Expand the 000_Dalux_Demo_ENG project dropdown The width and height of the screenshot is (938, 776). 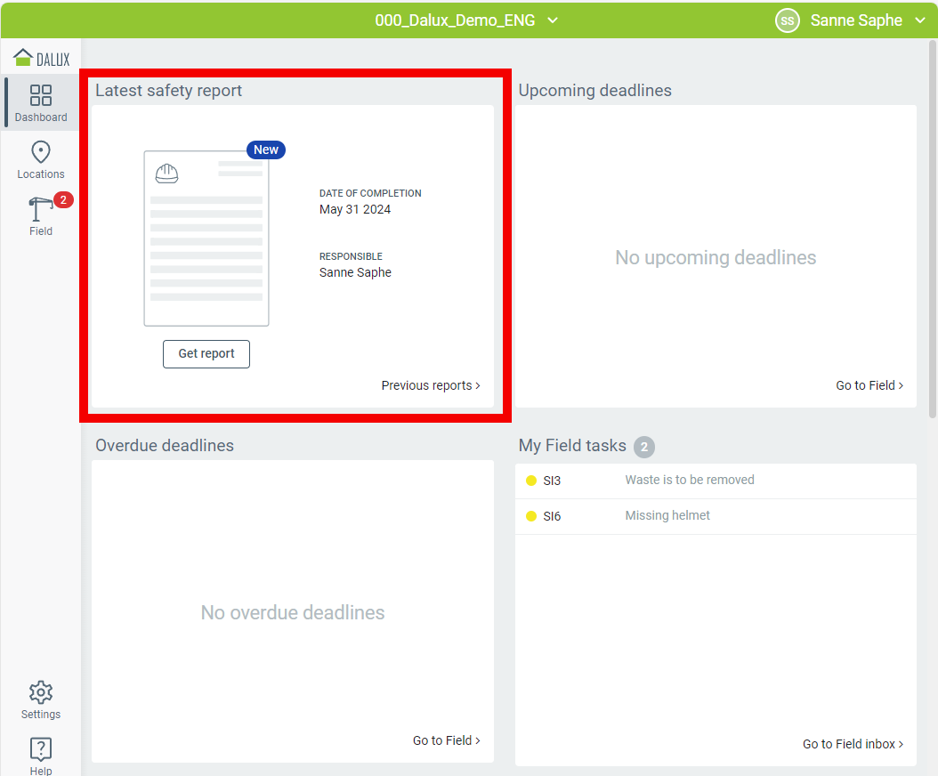click(x=466, y=20)
